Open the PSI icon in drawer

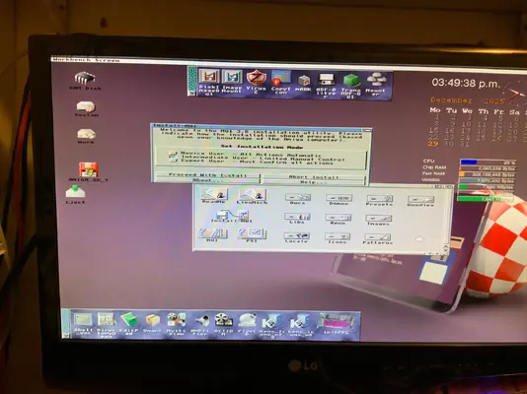tap(252, 235)
